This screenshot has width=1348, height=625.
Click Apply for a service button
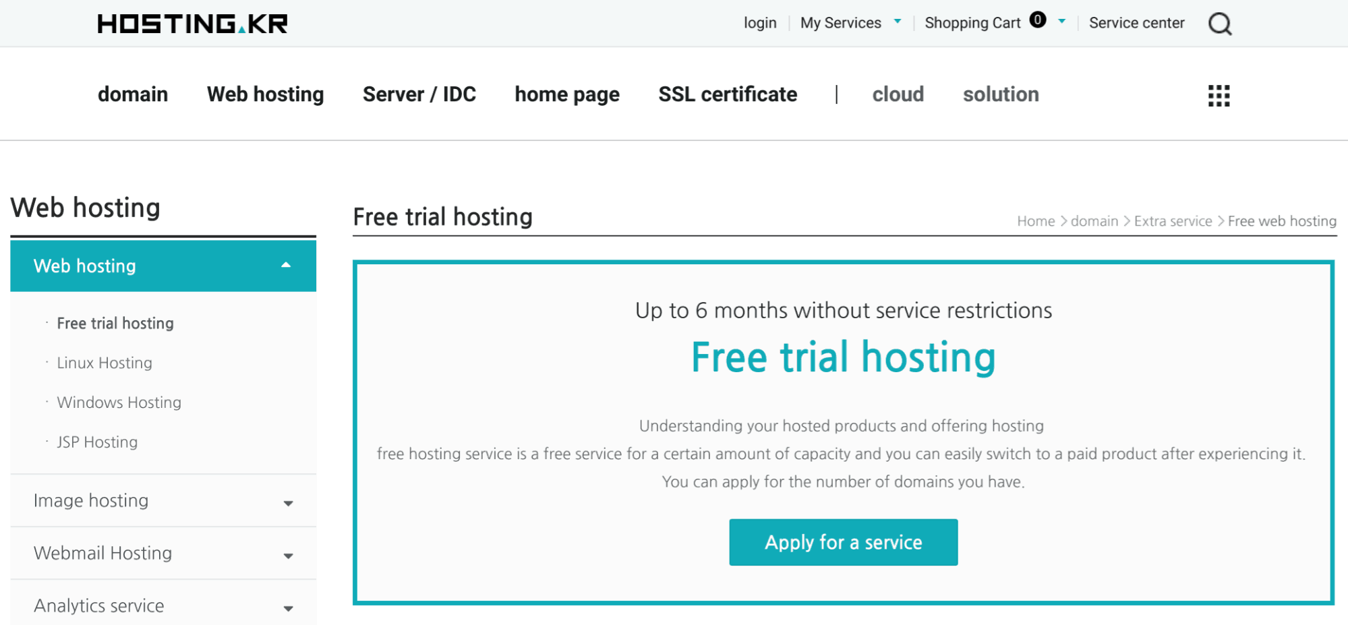[x=844, y=542]
